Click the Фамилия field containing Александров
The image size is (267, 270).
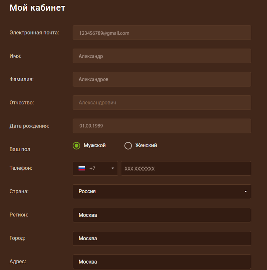pyautogui.click(x=162, y=79)
